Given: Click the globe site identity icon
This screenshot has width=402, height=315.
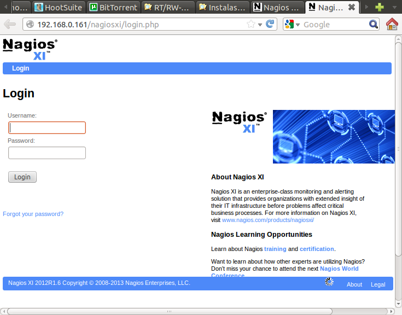Looking at the screenshot, I should tap(30, 25).
